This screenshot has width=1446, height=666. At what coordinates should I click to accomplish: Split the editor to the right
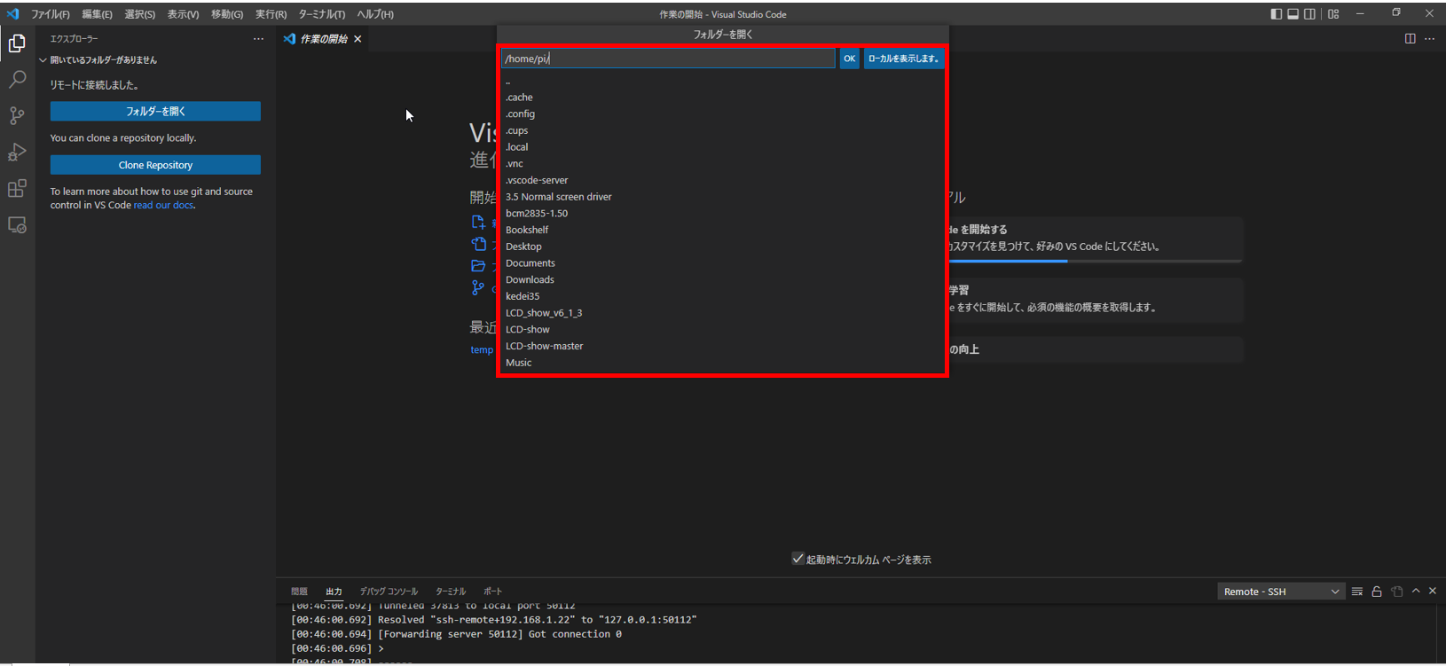click(x=1410, y=39)
